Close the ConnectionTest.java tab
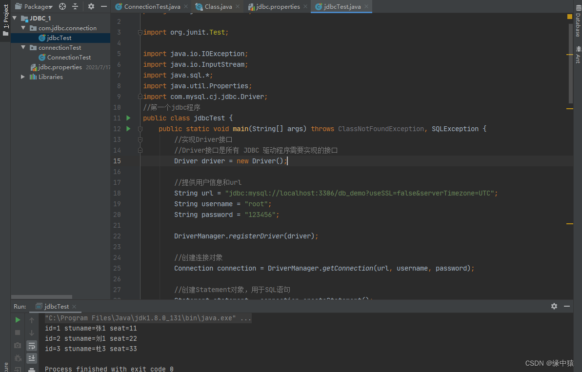The width and height of the screenshot is (582, 372). 186,7
